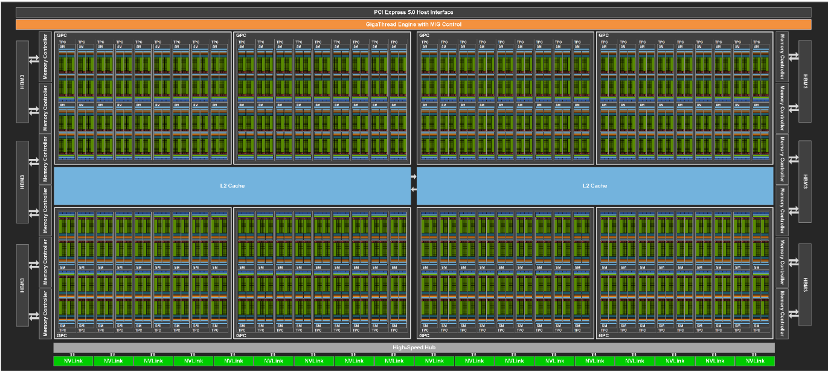
Task: Select the bottom-right HBM3 memory block
Action: (805, 284)
